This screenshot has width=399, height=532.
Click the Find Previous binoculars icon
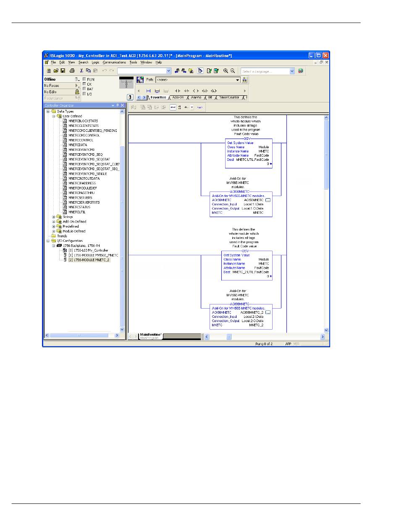pyautogui.click(x=177, y=71)
